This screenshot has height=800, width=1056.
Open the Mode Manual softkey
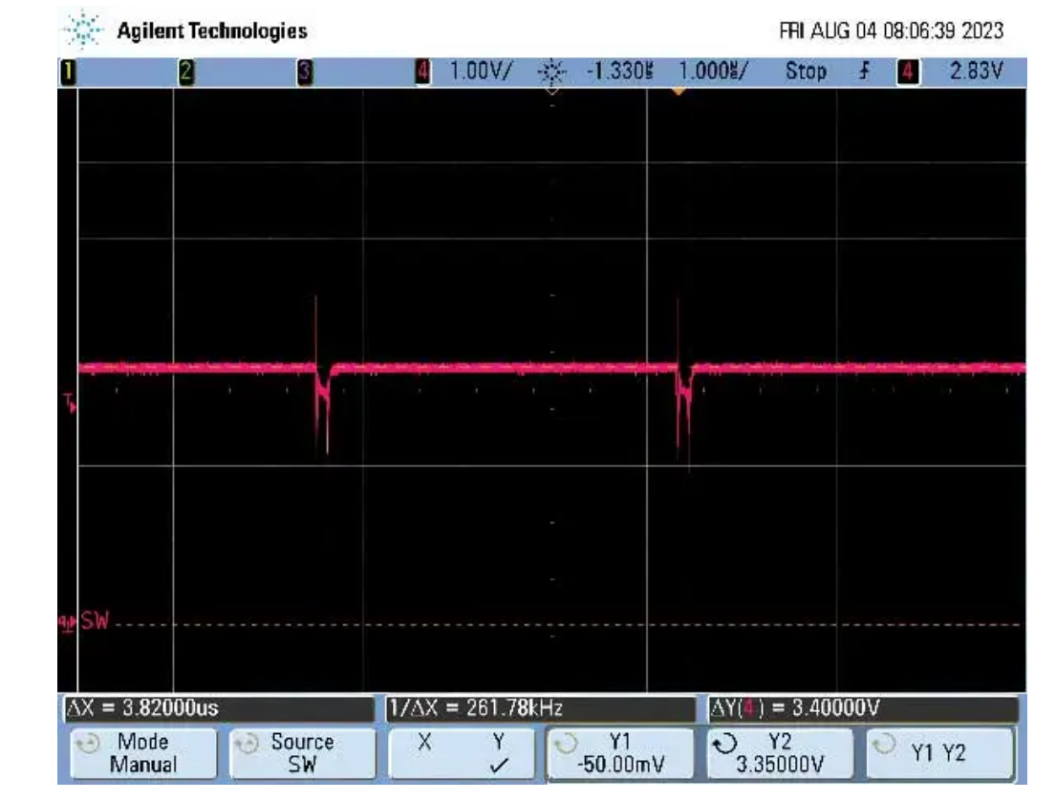coord(143,753)
